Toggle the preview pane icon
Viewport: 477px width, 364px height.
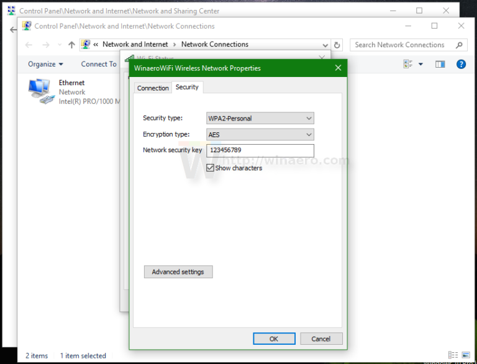tap(440, 64)
